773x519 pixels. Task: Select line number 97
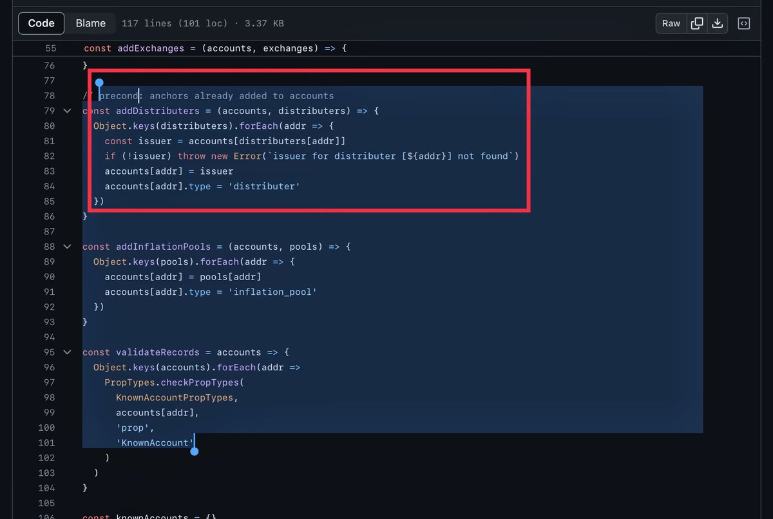coord(50,382)
